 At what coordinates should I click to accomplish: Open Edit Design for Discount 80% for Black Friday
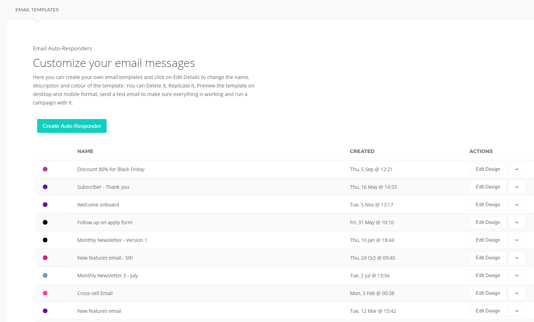[x=488, y=169]
